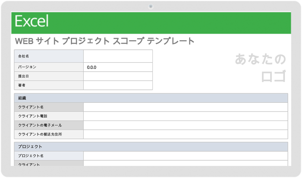This screenshot has width=302, height=178.
Task: Select the バージョン label cell
Action: tap(49, 67)
